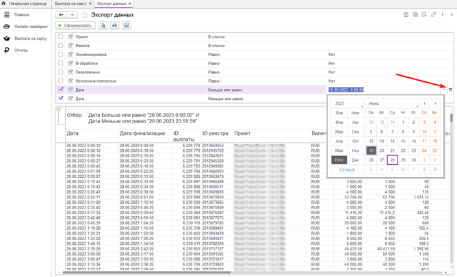
Task: Add Экспорт данных to favorites with star
Action: [85, 14]
